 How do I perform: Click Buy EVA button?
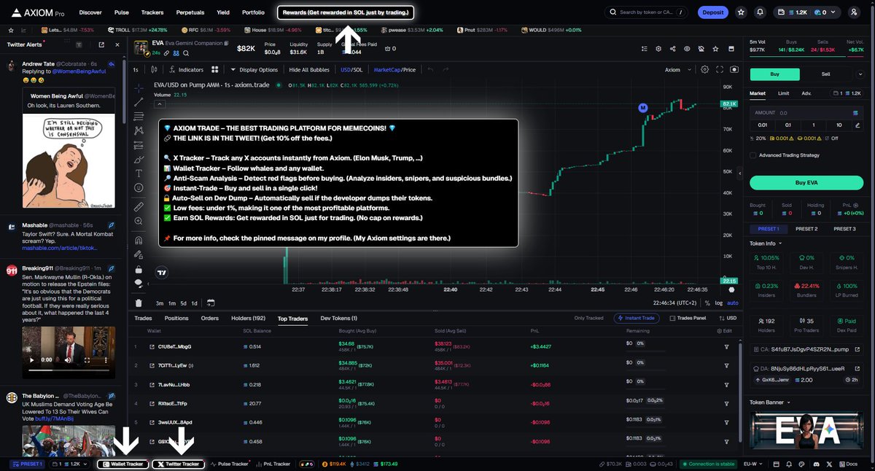pos(807,182)
